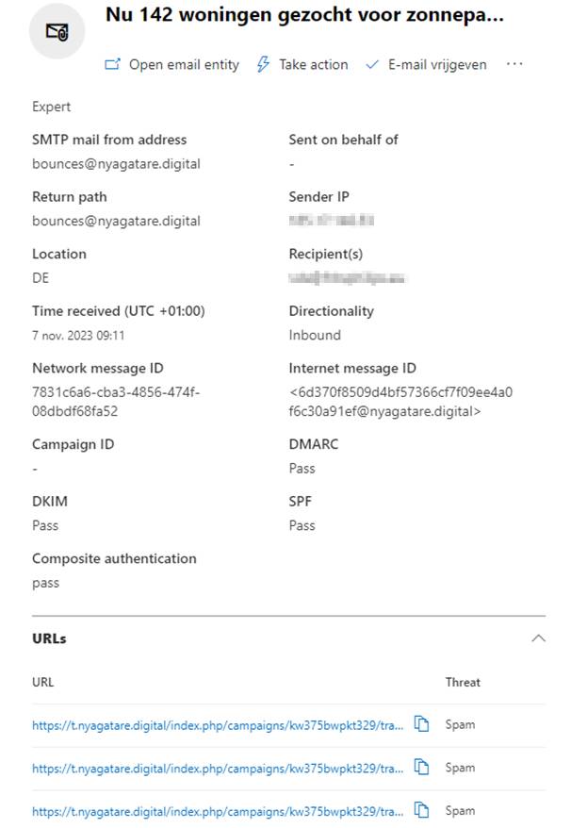Click the Threat column header
Viewport: 571px width, 828px height.
click(x=463, y=682)
